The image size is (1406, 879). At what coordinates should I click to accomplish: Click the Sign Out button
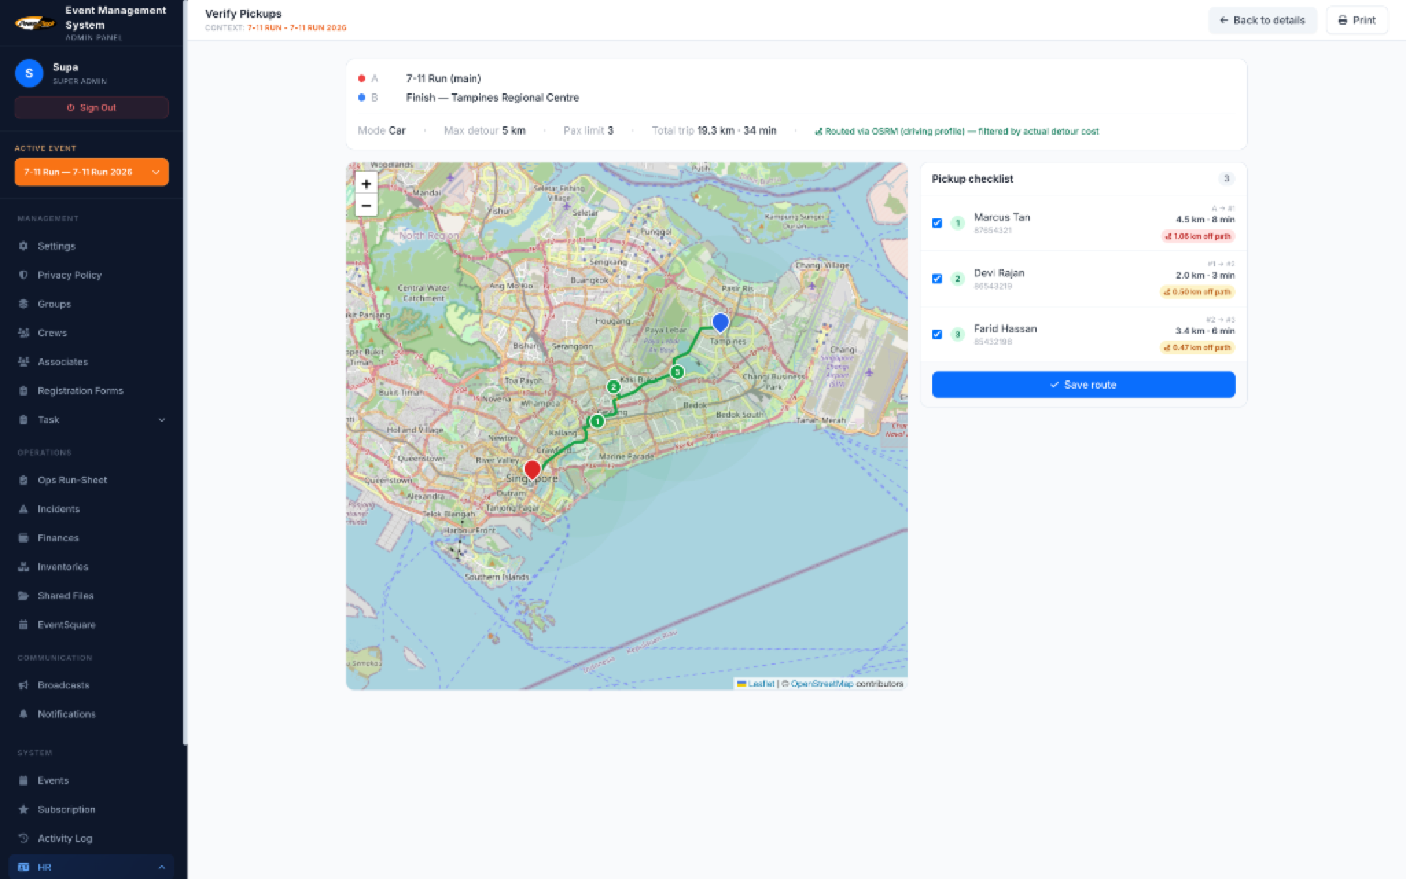pyautogui.click(x=91, y=108)
